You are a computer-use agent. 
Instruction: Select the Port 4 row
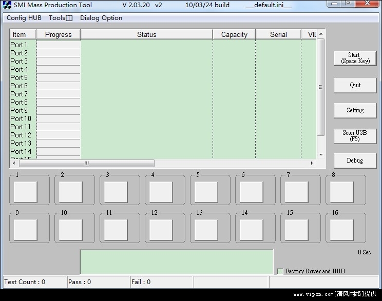click(x=163, y=69)
